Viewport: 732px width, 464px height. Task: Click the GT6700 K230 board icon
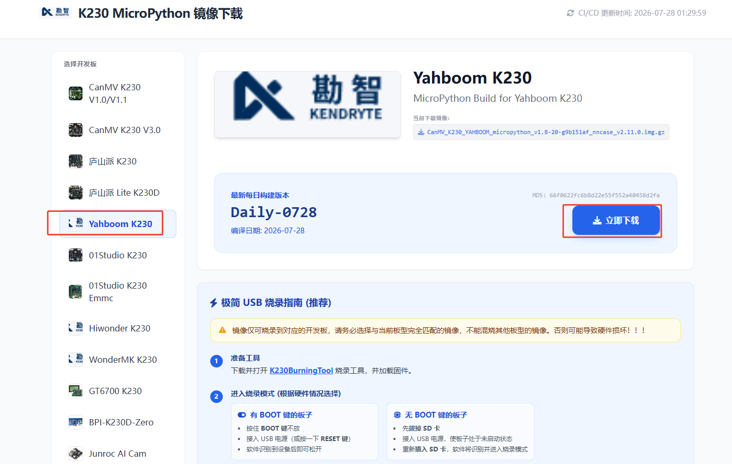[76, 391]
